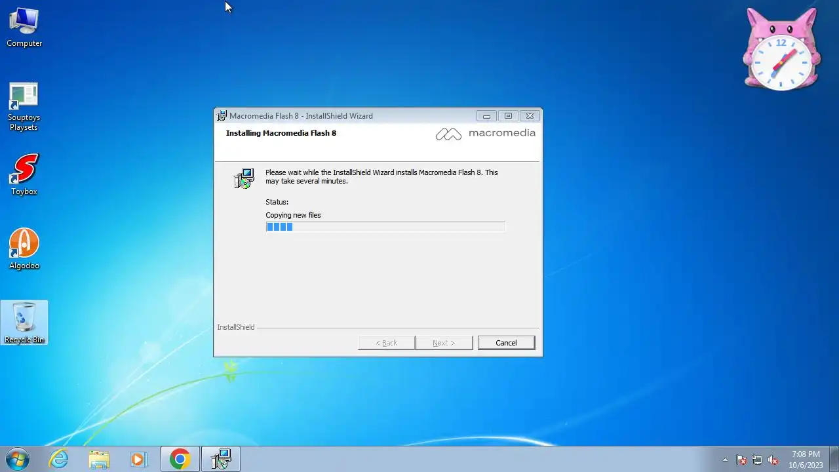This screenshot has height=472, width=839.
Task: Open the Action Center flag icon
Action: click(741, 460)
